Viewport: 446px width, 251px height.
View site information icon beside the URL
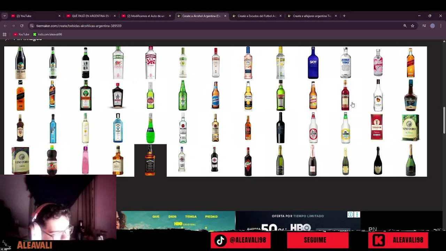(x=32, y=26)
